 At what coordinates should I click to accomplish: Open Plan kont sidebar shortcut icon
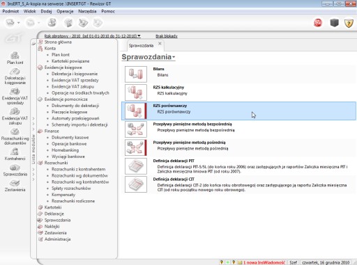coord(15,58)
